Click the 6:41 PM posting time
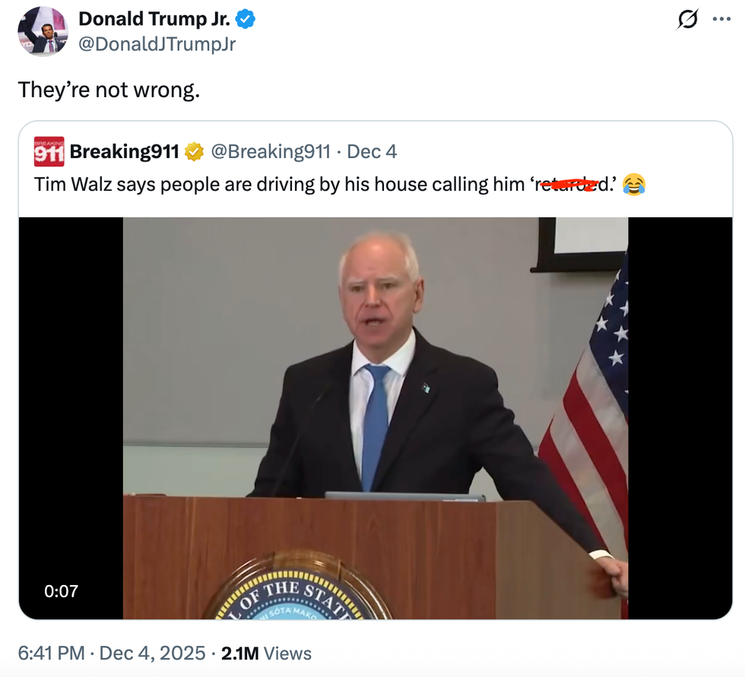The image size is (745, 677). pos(49,653)
